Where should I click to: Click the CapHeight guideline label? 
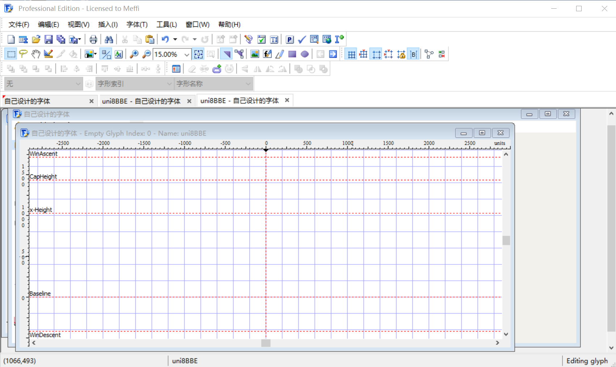point(43,177)
